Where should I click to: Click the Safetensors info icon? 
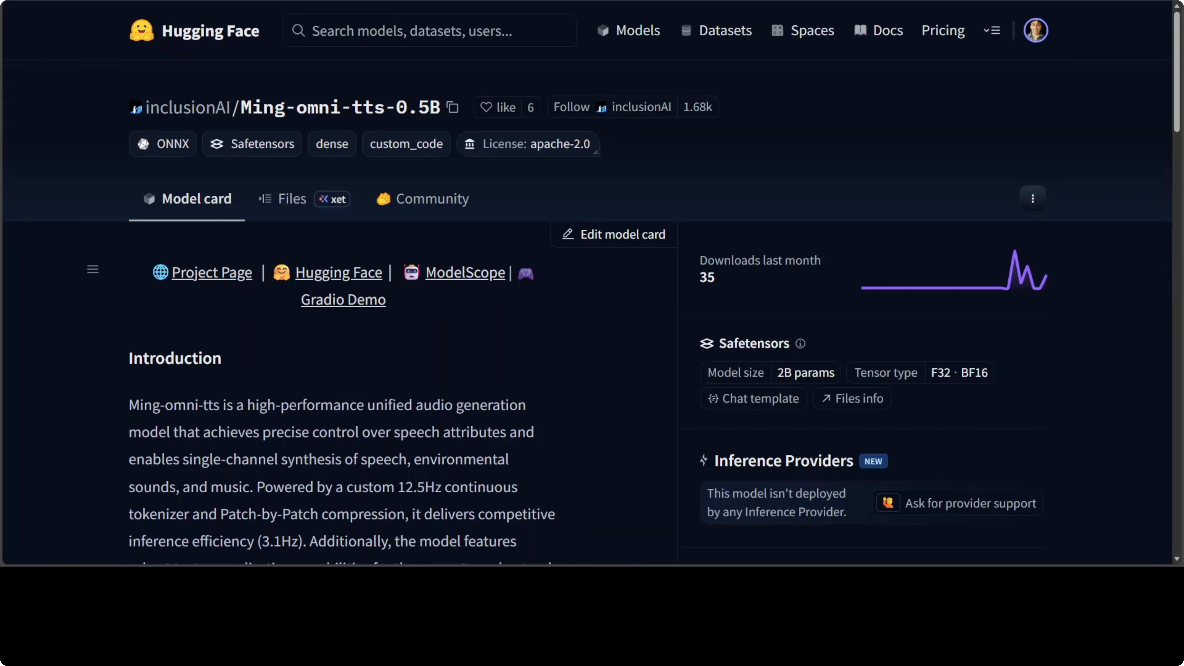(x=800, y=344)
